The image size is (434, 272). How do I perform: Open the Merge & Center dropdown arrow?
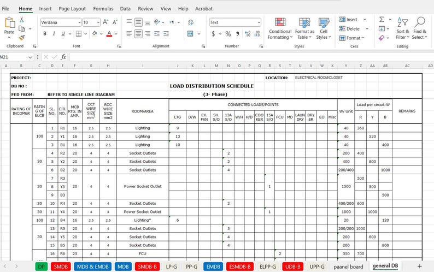(x=199, y=34)
